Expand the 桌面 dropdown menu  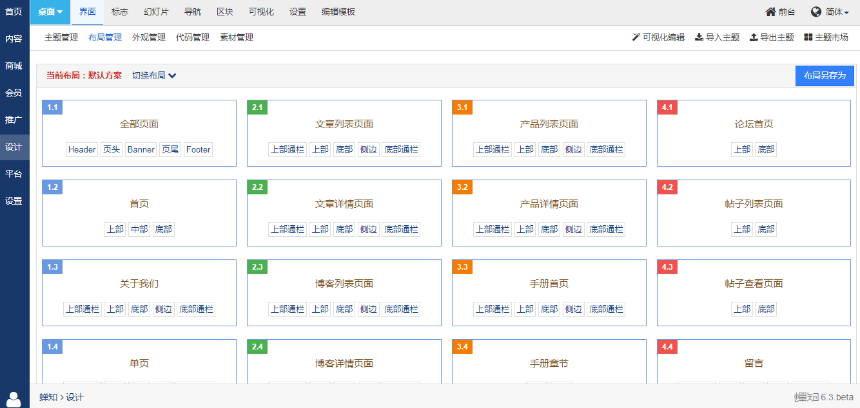(50, 11)
